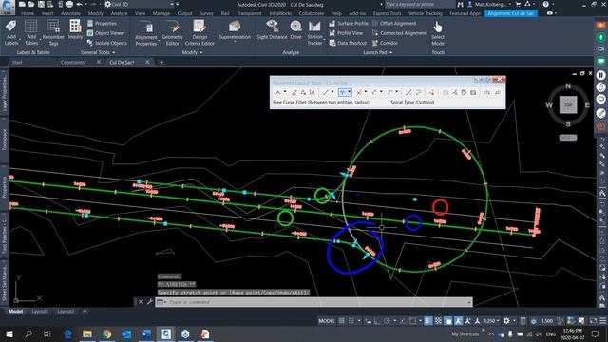Toggle snap mode in status bar
This screenshot has height=342, width=608.
[x=351, y=321]
